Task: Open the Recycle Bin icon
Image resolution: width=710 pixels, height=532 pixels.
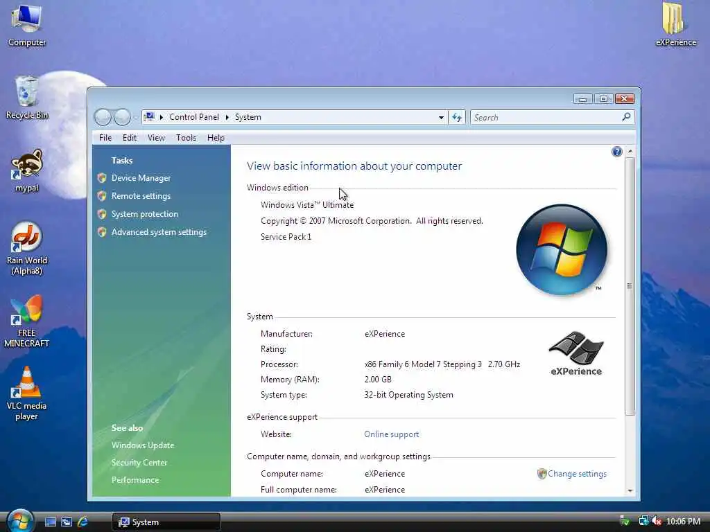Action: click(x=27, y=98)
